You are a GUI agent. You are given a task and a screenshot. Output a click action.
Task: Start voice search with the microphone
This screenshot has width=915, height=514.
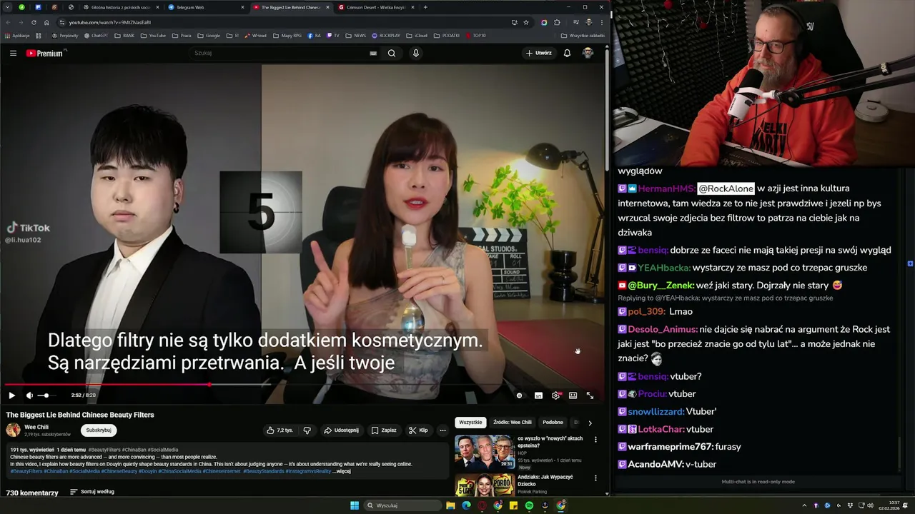(416, 53)
